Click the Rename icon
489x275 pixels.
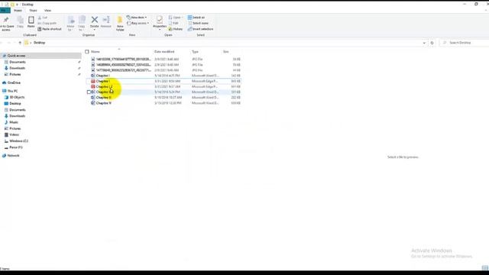pos(106,20)
